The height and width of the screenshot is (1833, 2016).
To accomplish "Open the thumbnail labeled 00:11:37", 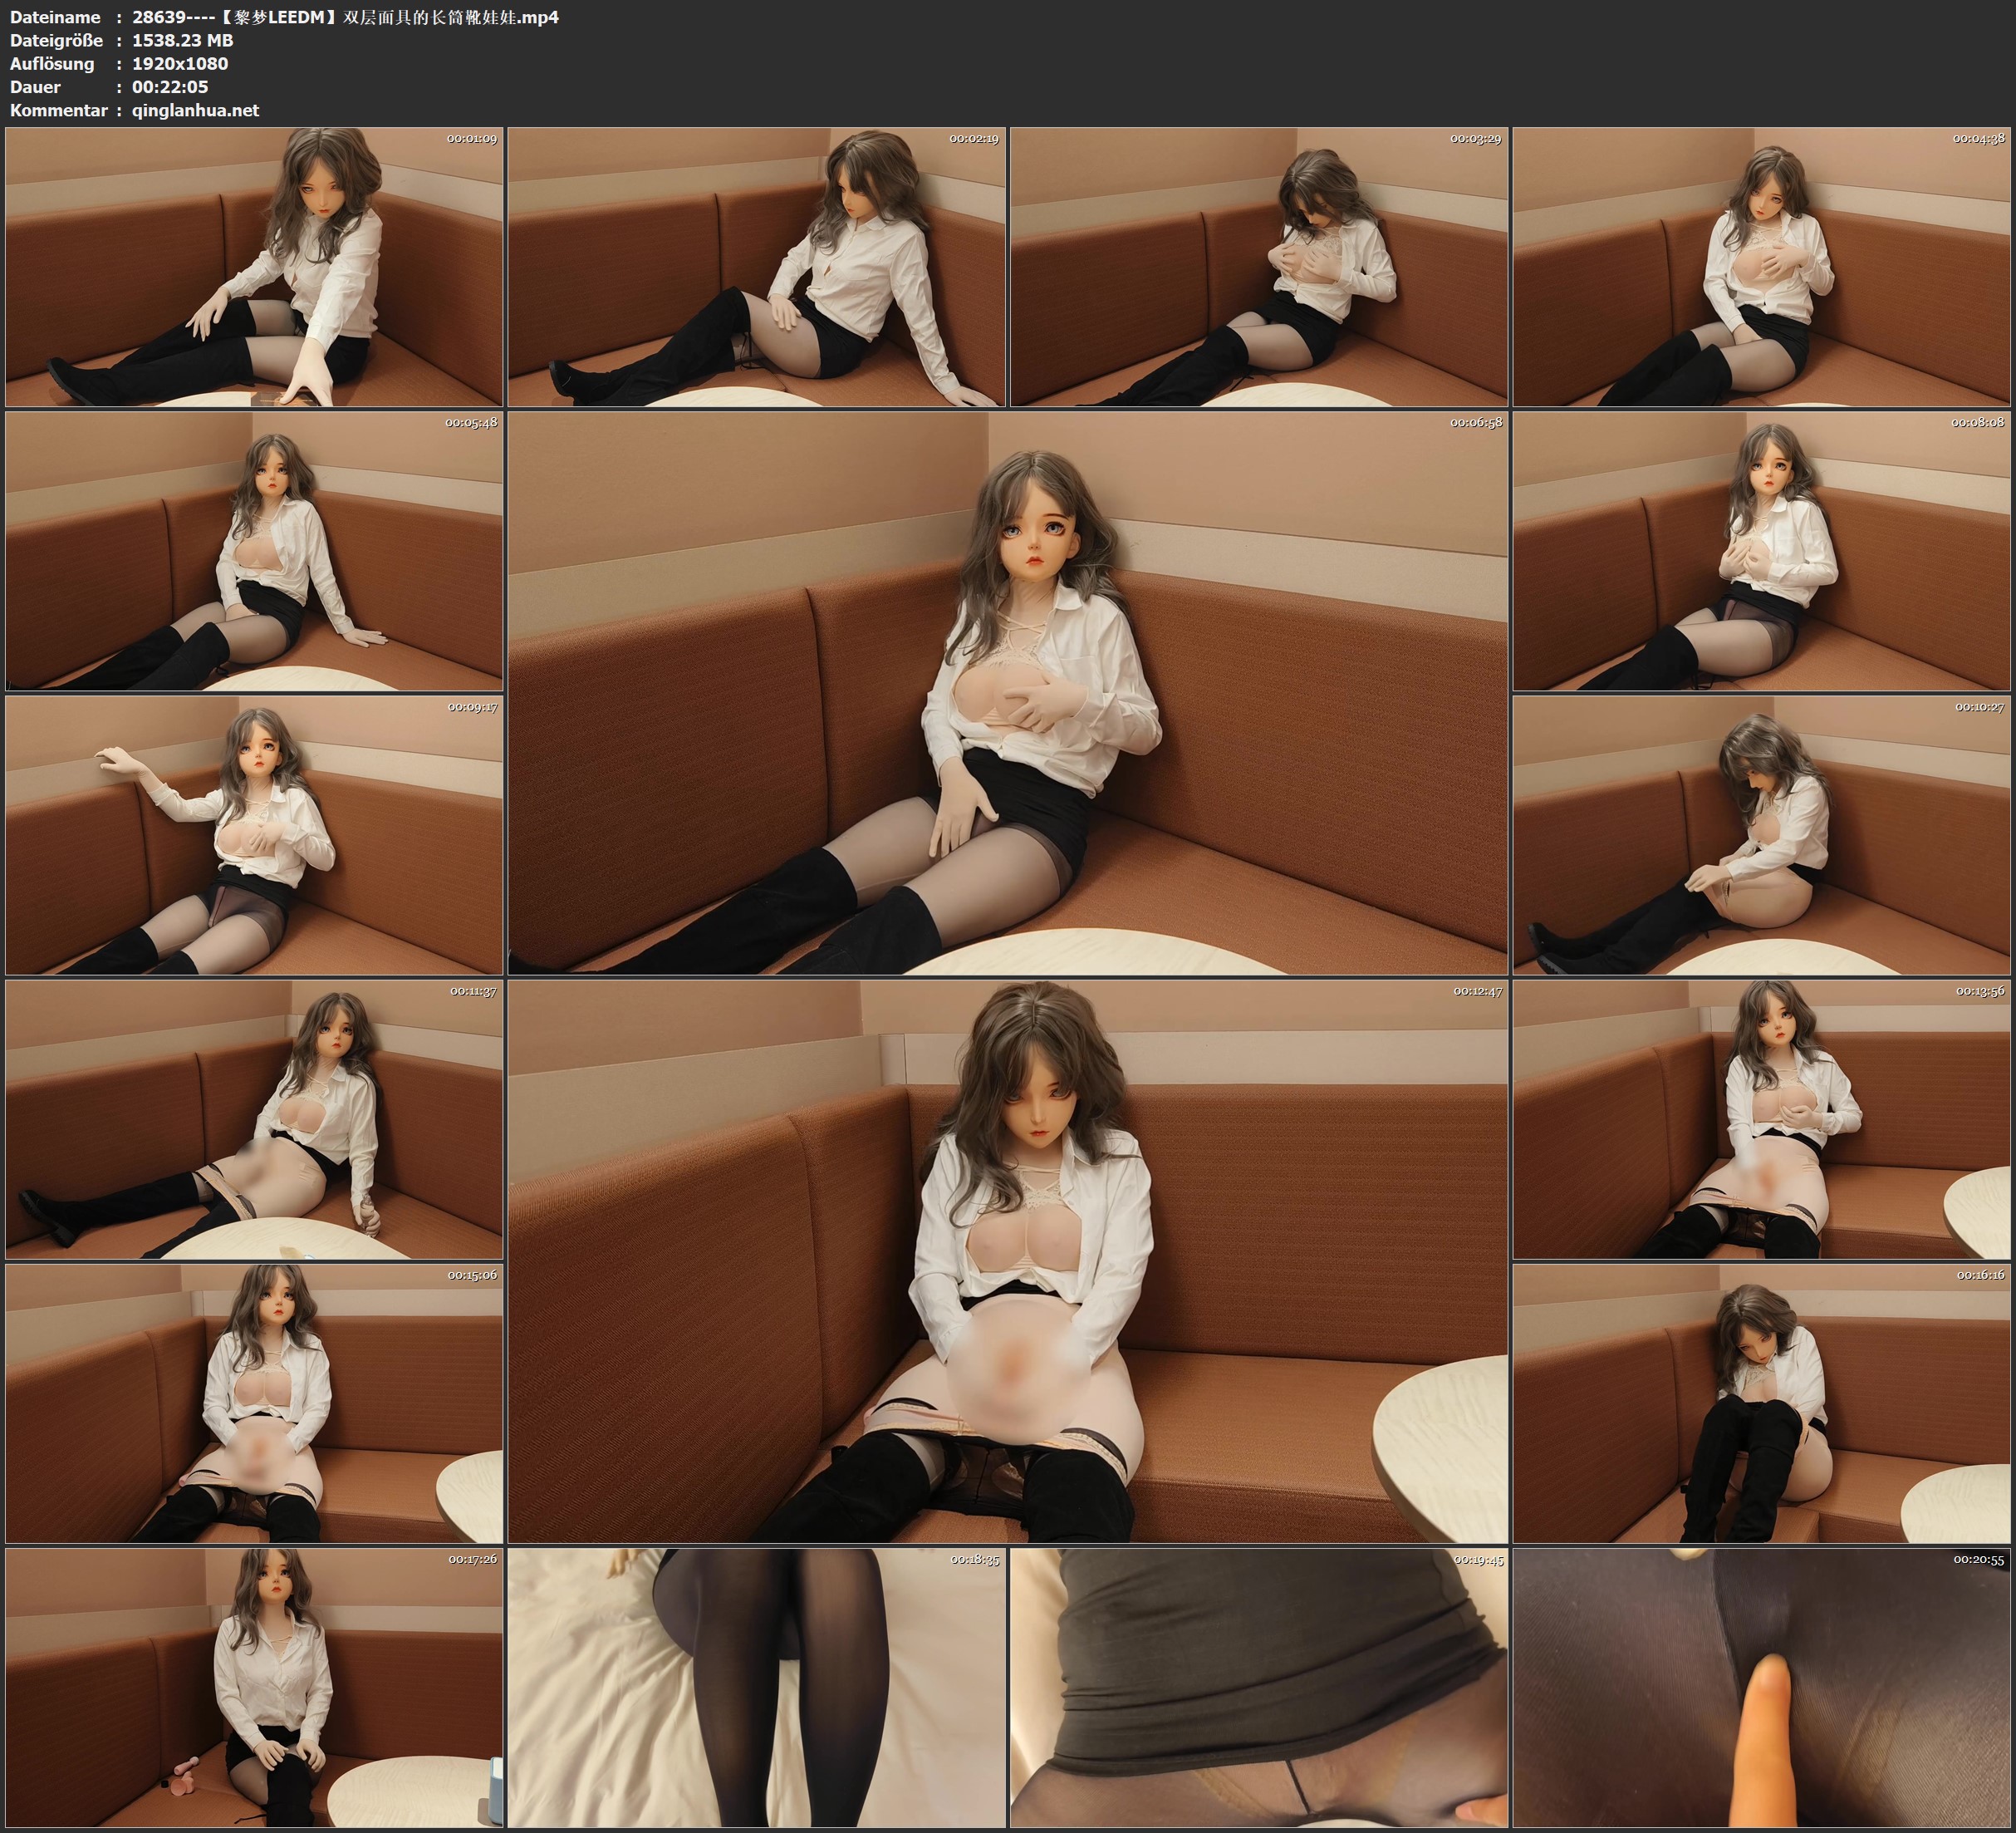I will point(254,1119).
